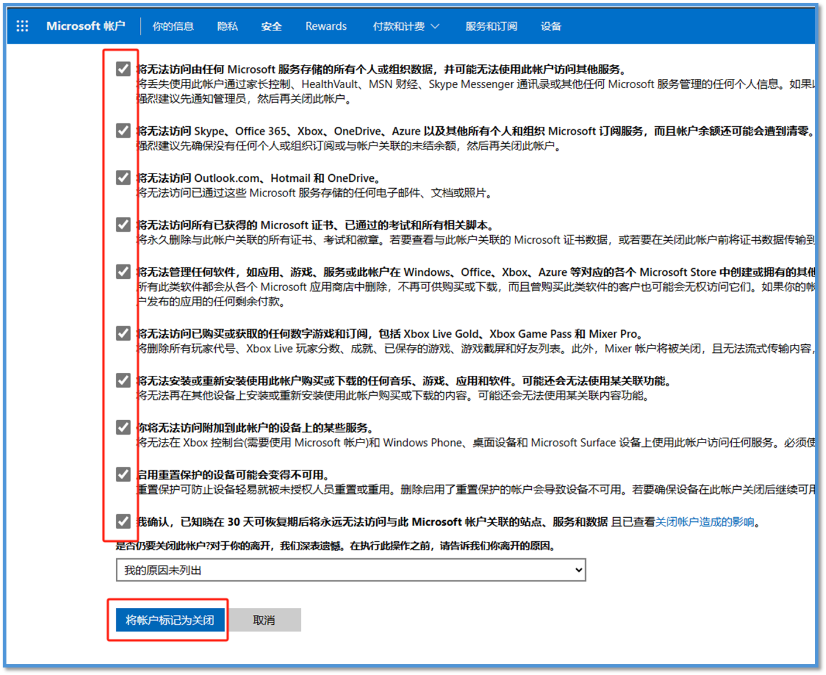Viewport: 826px width, 675px height.
Task: Switch to the 安全 tab
Action: click(x=271, y=26)
